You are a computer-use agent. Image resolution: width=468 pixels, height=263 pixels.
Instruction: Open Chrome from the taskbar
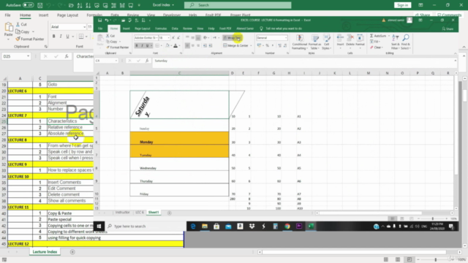point(287,226)
